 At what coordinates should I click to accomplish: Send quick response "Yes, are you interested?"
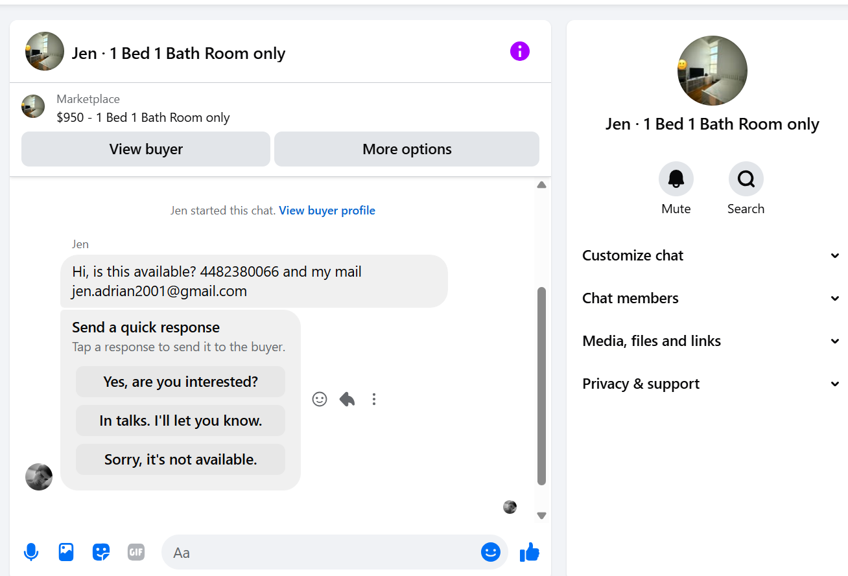coord(180,382)
